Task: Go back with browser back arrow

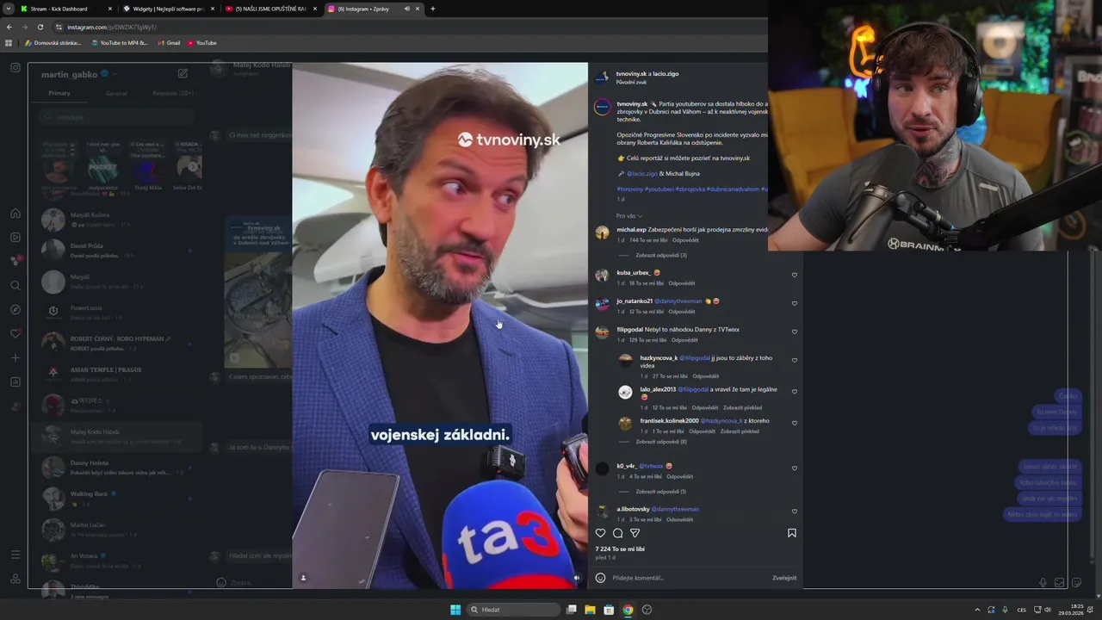Action: click(9, 27)
